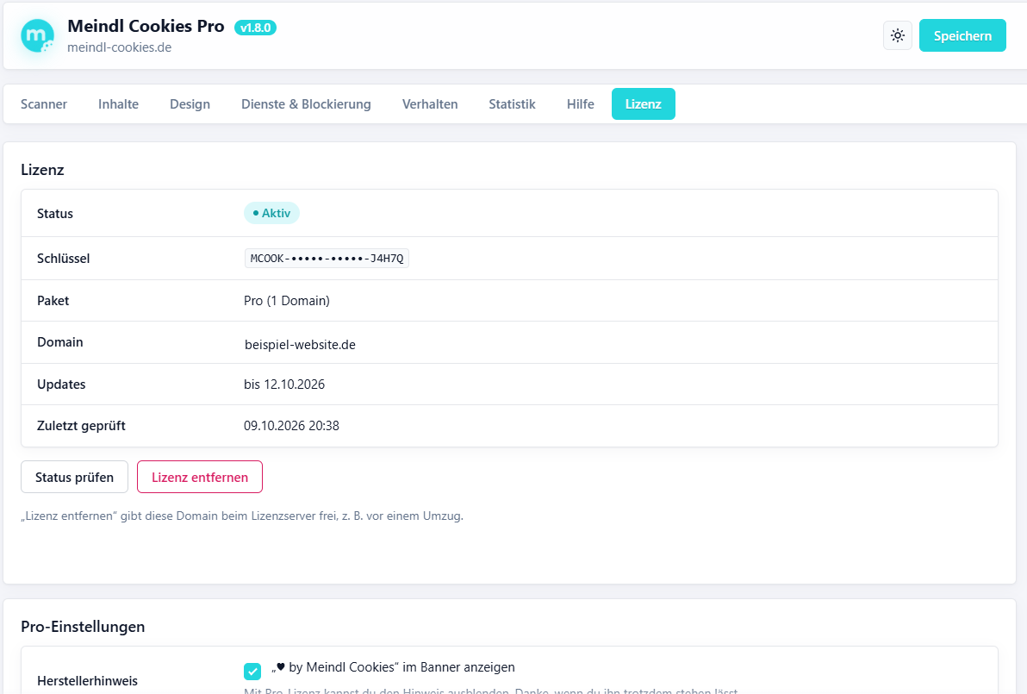Click the timestamp '09.10.2026 20:38'
Image resolution: width=1027 pixels, height=694 pixels.
[291, 426]
